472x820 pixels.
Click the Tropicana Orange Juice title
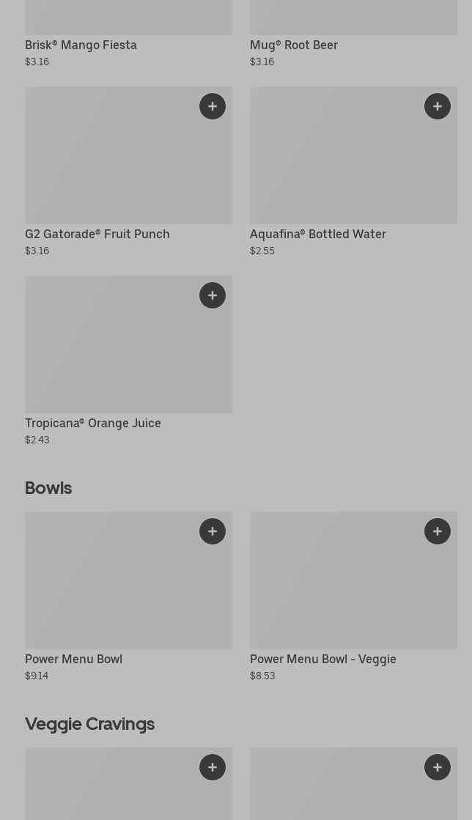92,423
